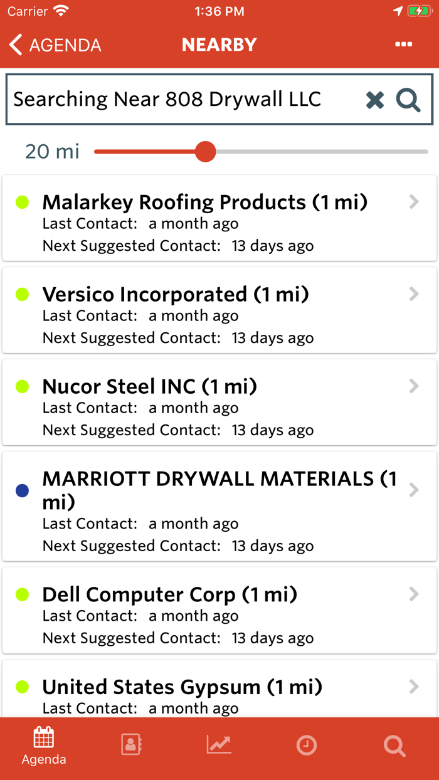Tap the magnifier icon in search field

408,99
